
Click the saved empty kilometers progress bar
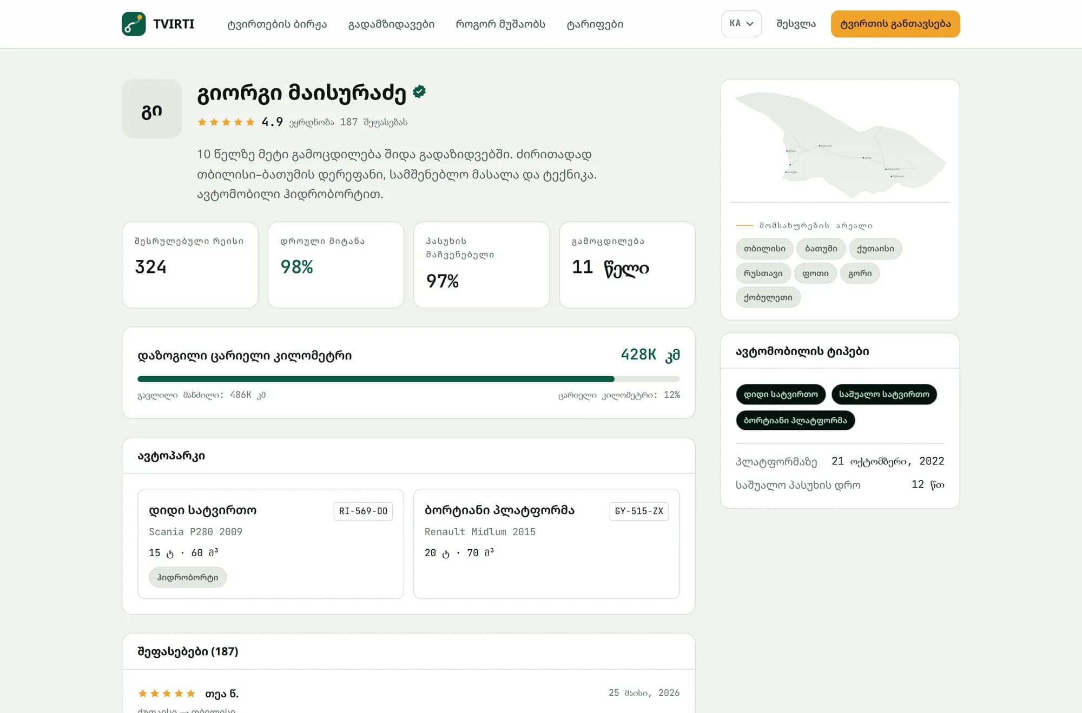coord(408,379)
